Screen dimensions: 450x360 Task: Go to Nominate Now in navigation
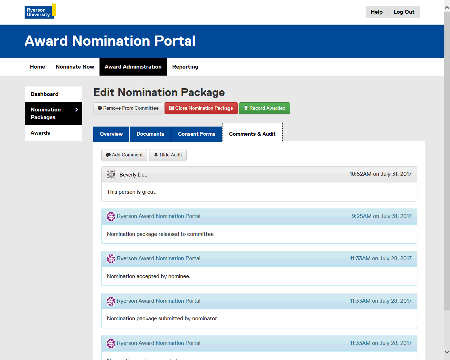(x=75, y=67)
